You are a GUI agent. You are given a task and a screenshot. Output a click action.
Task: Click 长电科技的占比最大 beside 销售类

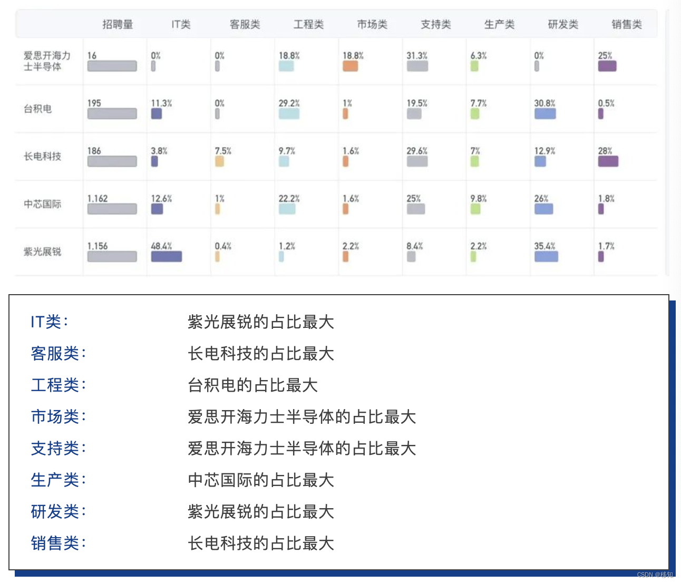pos(261,543)
